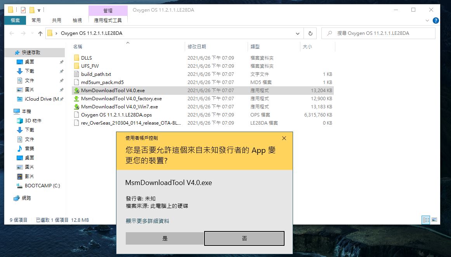Click the address bar path text
The height and width of the screenshot is (257, 451).
[x=92, y=33]
